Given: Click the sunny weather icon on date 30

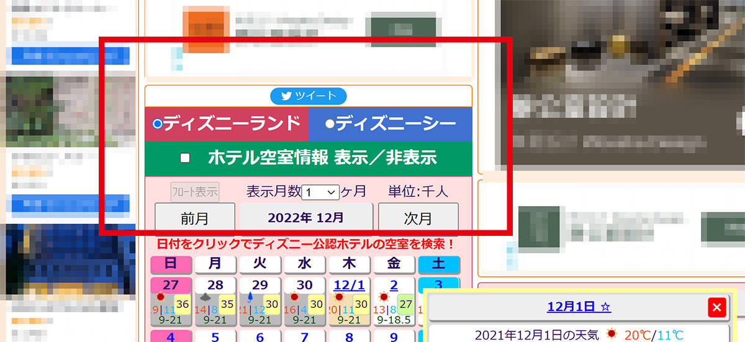Looking at the screenshot, I should [295, 297].
